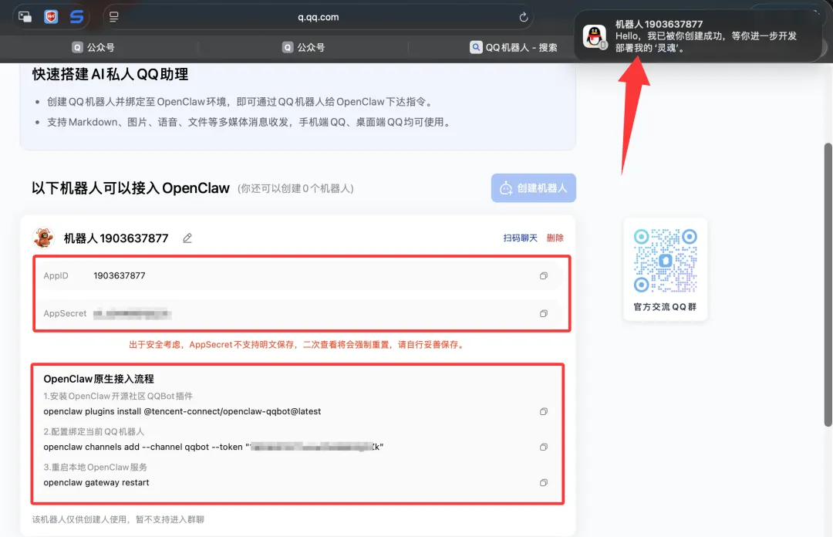Click the 创建机器人 button
Viewport: 833px width, 537px height.
534,187
